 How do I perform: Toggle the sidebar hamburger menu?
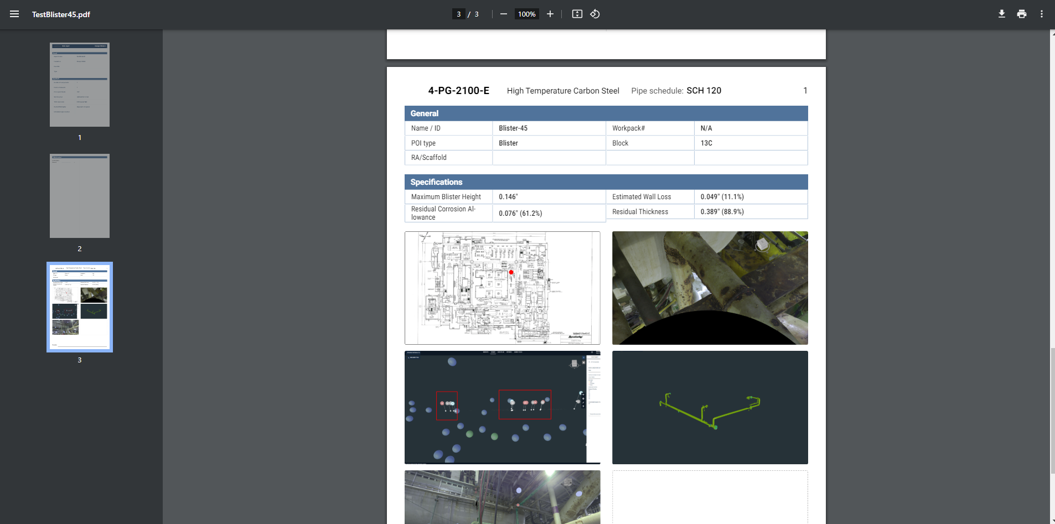point(14,14)
